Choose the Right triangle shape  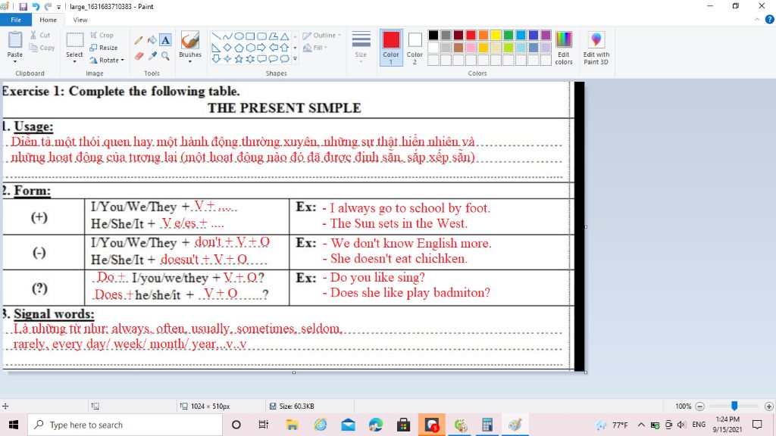[216, 48]
